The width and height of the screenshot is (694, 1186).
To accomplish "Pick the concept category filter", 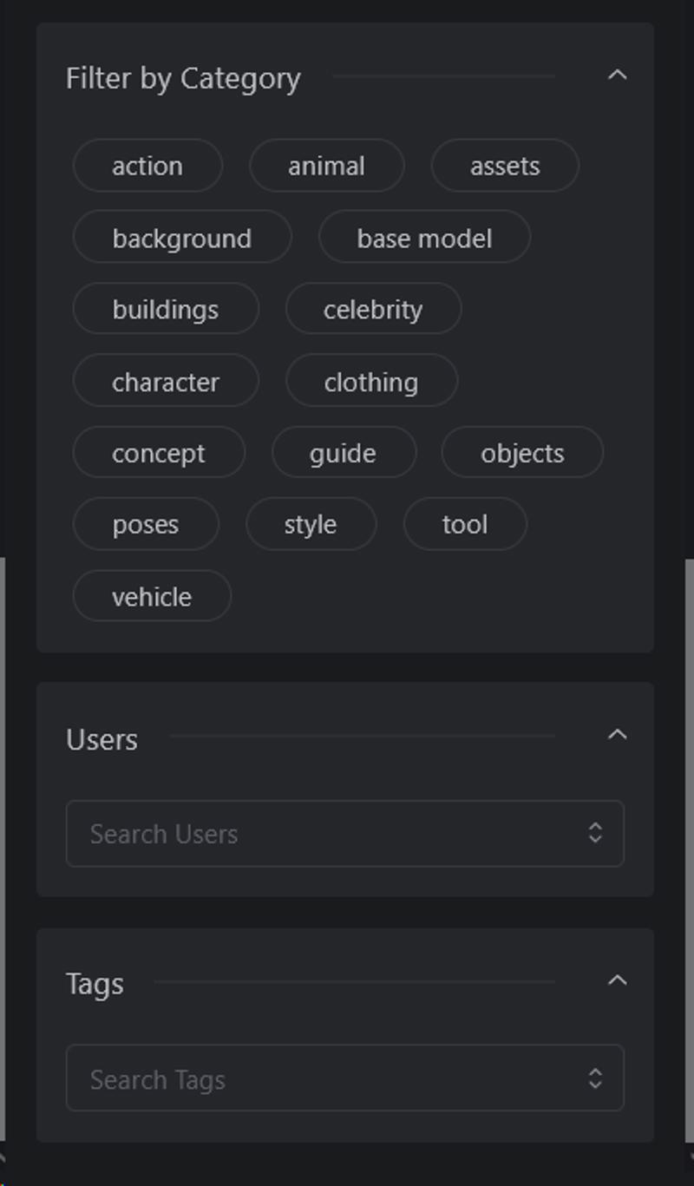I will pos(159,453).
